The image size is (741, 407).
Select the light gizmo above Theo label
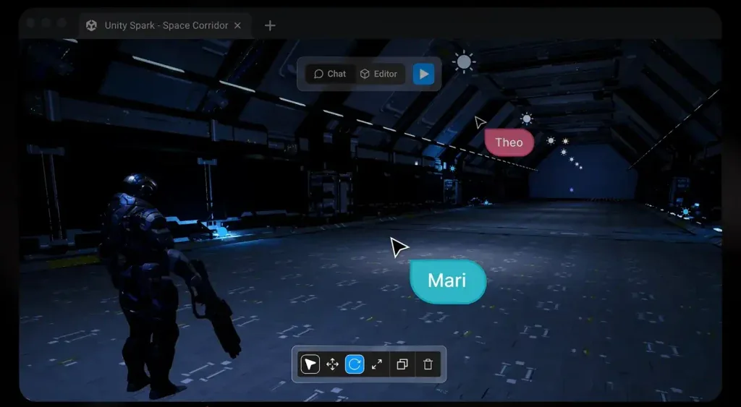(526, 119)
